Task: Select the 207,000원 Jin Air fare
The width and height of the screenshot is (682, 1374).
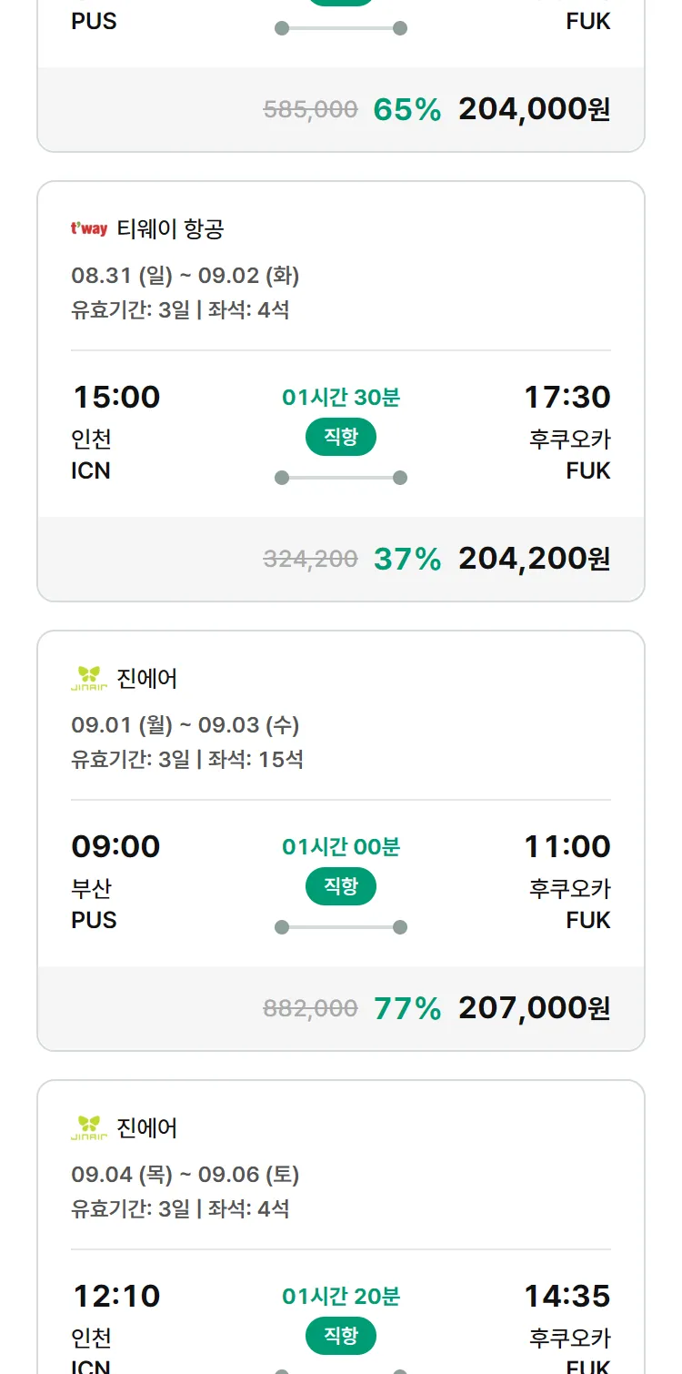Action: (534, 1008)
